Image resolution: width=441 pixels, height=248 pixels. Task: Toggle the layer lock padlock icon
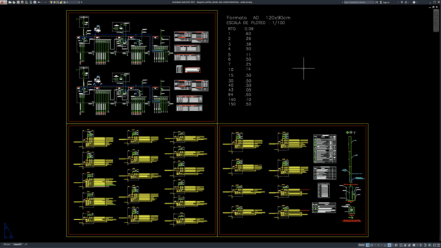[61, 2]
